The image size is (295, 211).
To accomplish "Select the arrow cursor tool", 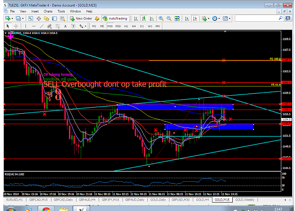I will click(x=8, y=26).
